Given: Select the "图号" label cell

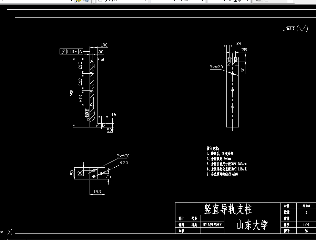Looking at the screenshot, I should click(288, 231).
